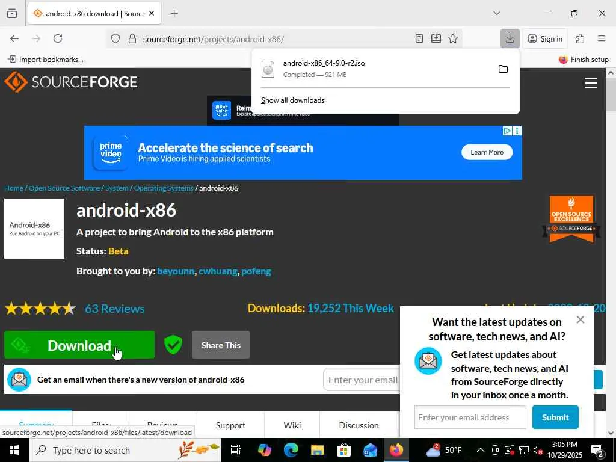The image size is (616, 462).
Task: Click Import bookmarks
Action: pos(46,60)
